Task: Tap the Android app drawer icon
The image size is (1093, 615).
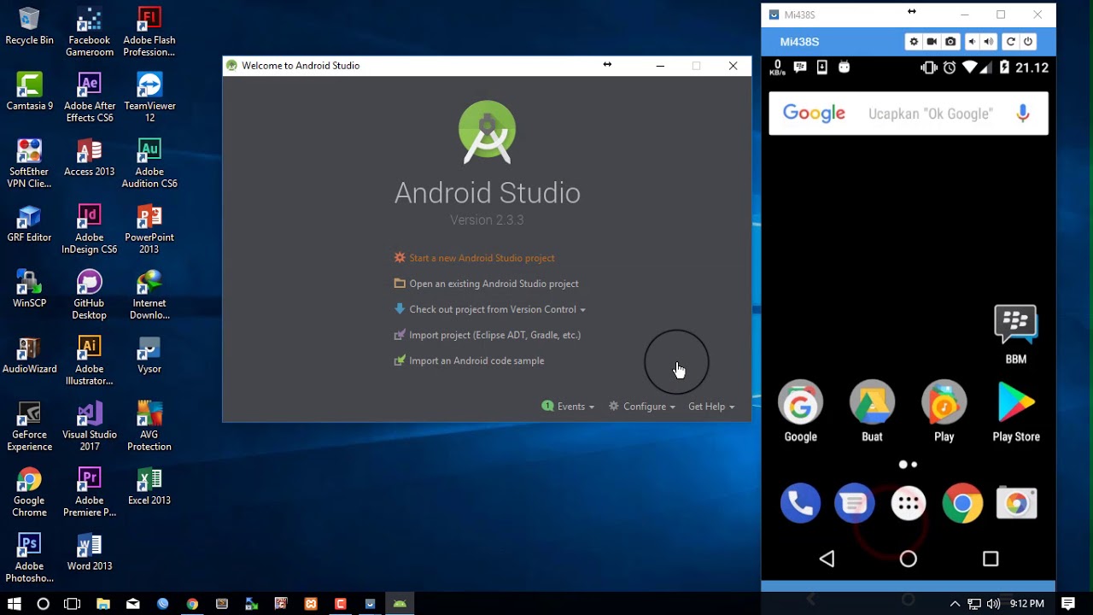Action: pyautogui.click(x=908, y=504)
